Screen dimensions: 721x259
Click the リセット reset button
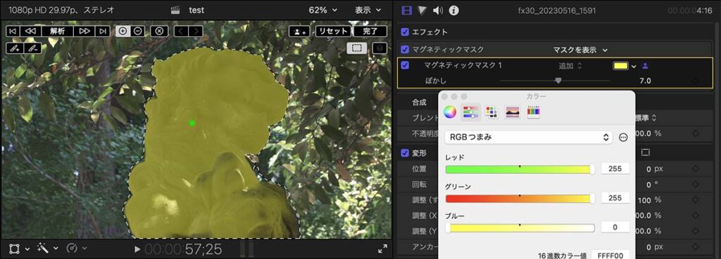tap(333, 31)
